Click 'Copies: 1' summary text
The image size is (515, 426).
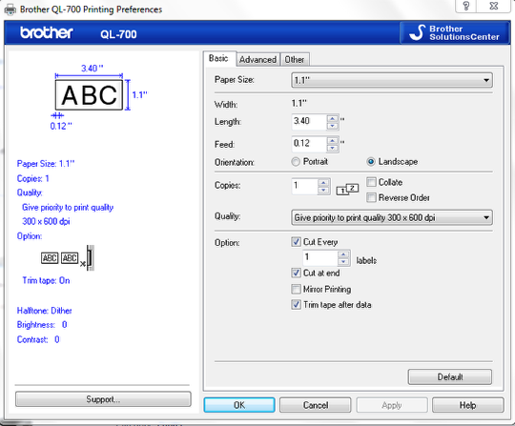[x=32, y=178]
